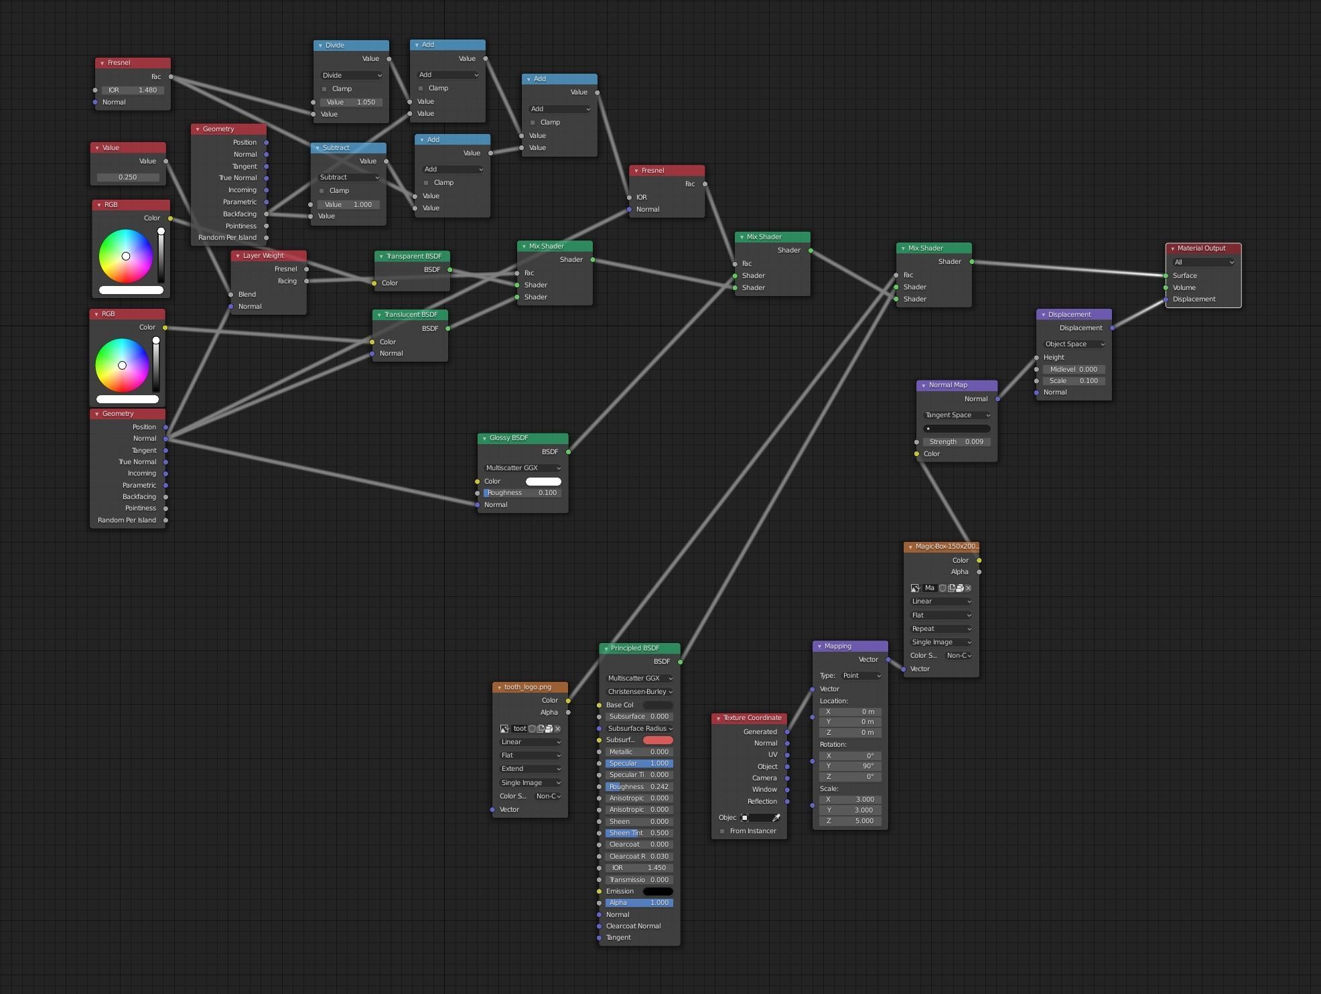Click Principled BSDF Roughness field
The image size is (1321, 994).
tap(639, 787)
